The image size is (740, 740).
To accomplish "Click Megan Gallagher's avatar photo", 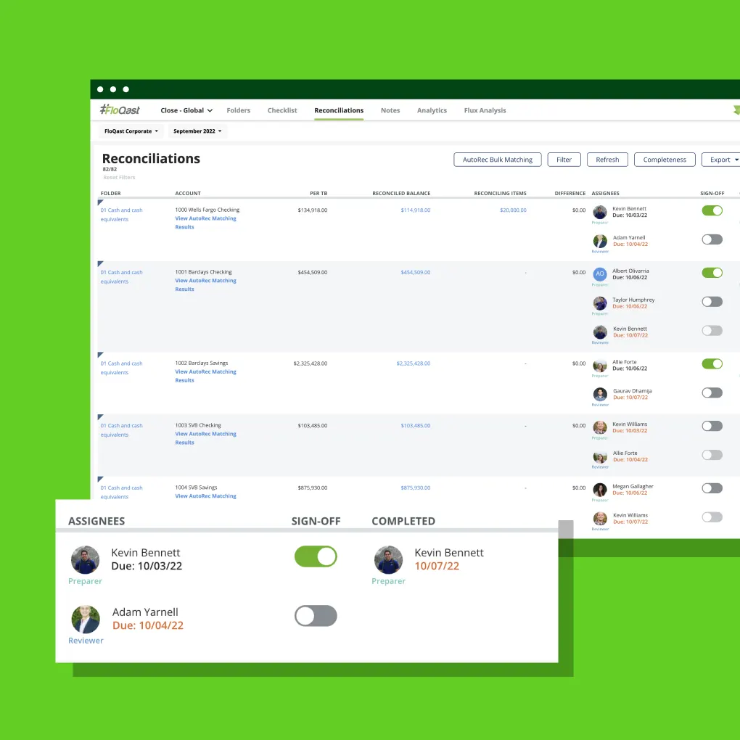I will coord(600,490).
